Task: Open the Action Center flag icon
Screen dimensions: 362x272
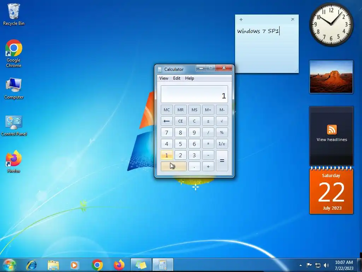Action: tap(309, 265)
